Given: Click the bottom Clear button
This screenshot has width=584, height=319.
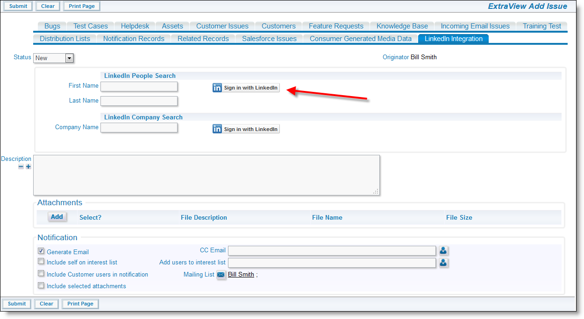Looking at the screenshot, I should 46,304.
